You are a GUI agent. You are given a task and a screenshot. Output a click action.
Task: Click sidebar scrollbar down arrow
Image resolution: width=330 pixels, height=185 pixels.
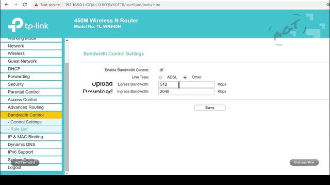pos(67,173)
